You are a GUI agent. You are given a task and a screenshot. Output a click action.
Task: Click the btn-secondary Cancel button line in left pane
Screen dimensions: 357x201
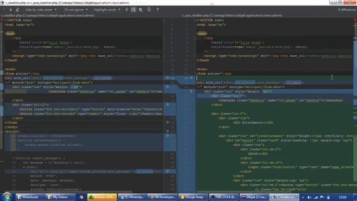pyautogui.click(x=90, y=109)
